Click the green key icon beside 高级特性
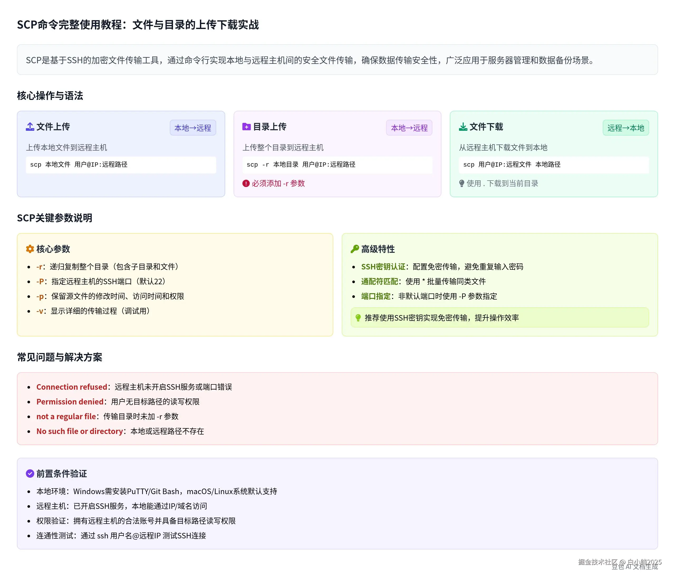The height and width of the screenshot is (579, 675). (355, 249)
